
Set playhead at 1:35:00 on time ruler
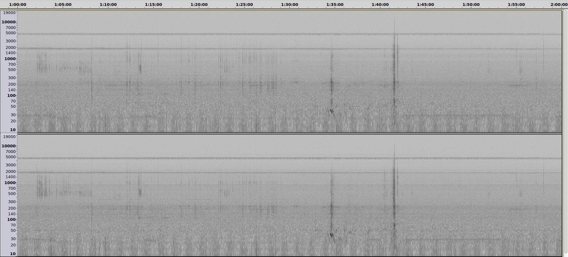point(335,5)
